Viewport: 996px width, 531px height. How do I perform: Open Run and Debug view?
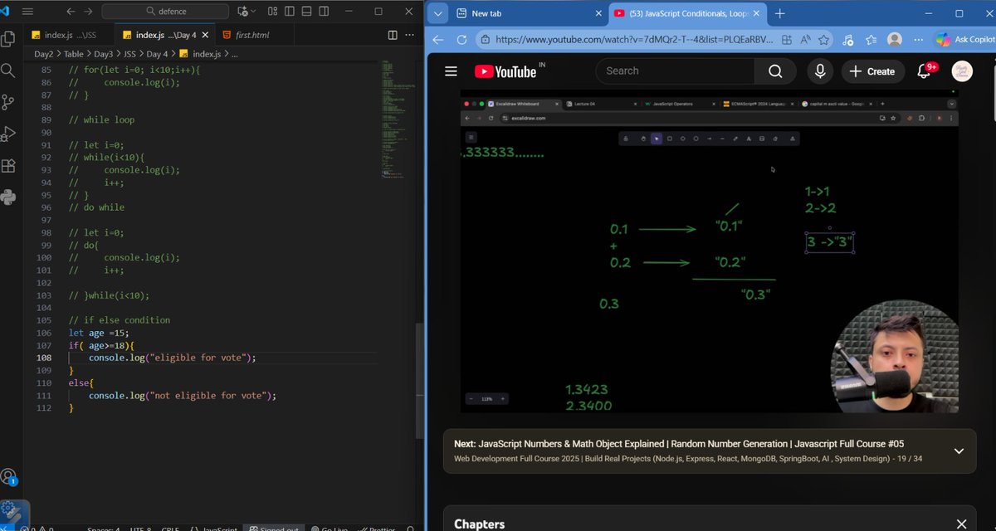(8, 133)
